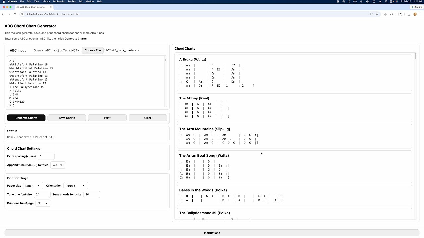424x238 pixels.
Task: Open the Tab menu
Action: pos(80,1)
